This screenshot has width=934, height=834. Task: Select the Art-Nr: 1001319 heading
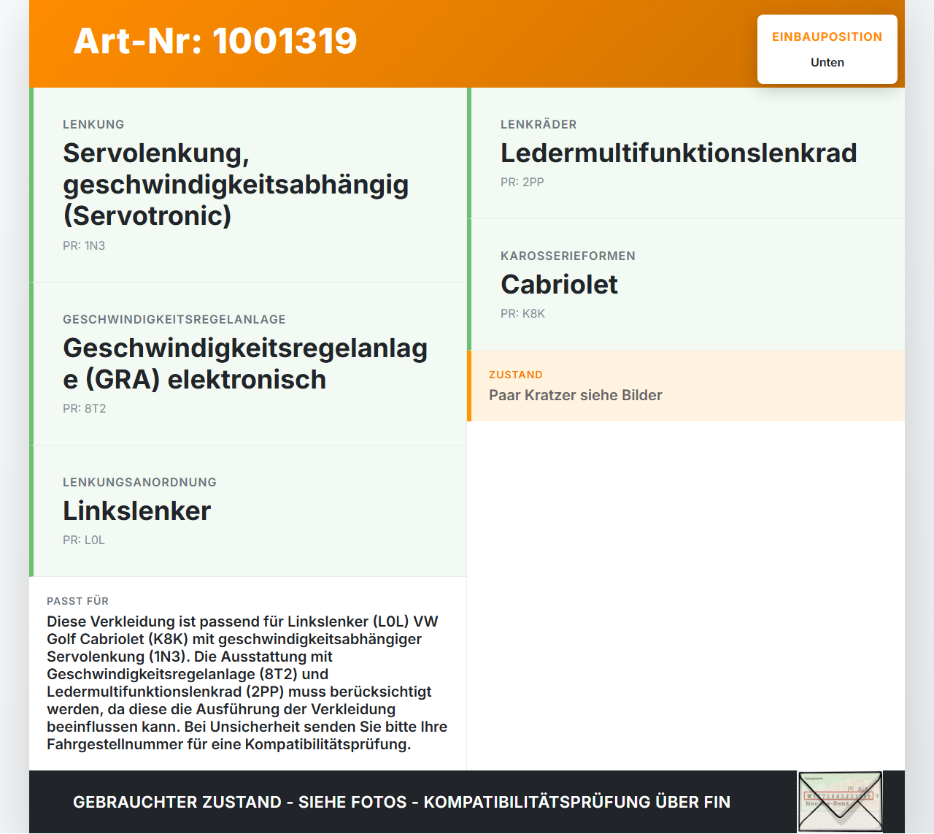click(x=215, y=41)
